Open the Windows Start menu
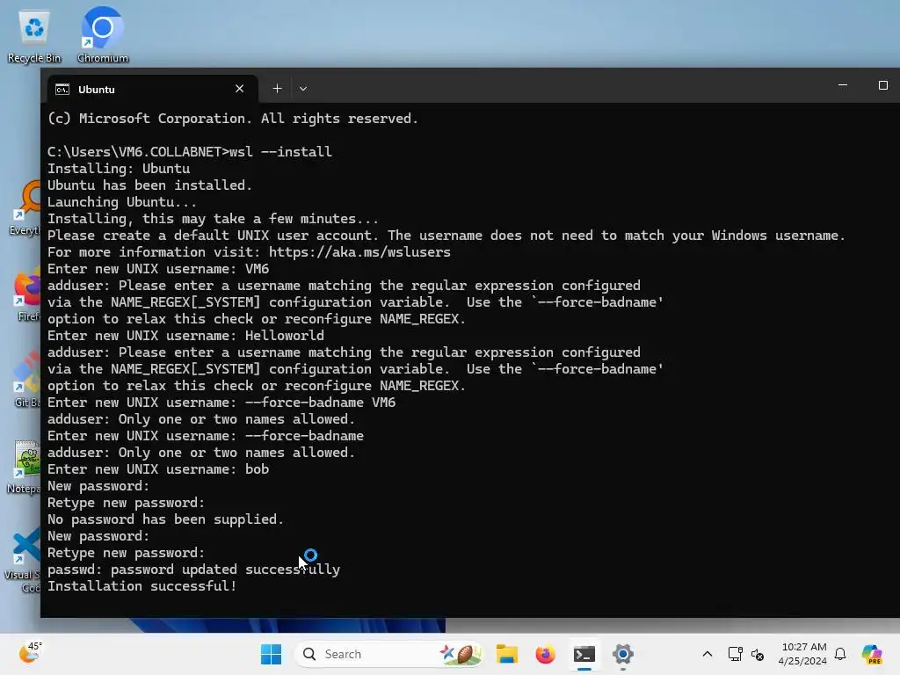The width and height of the screenshot is (900, 675). (x=271, y=654)
